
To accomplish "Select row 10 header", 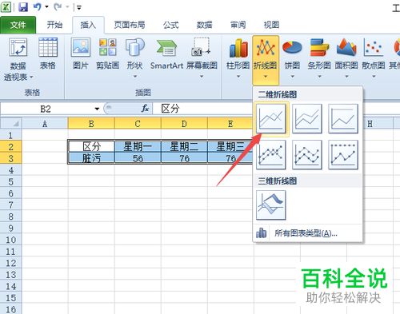I will [x=10, y=240].
